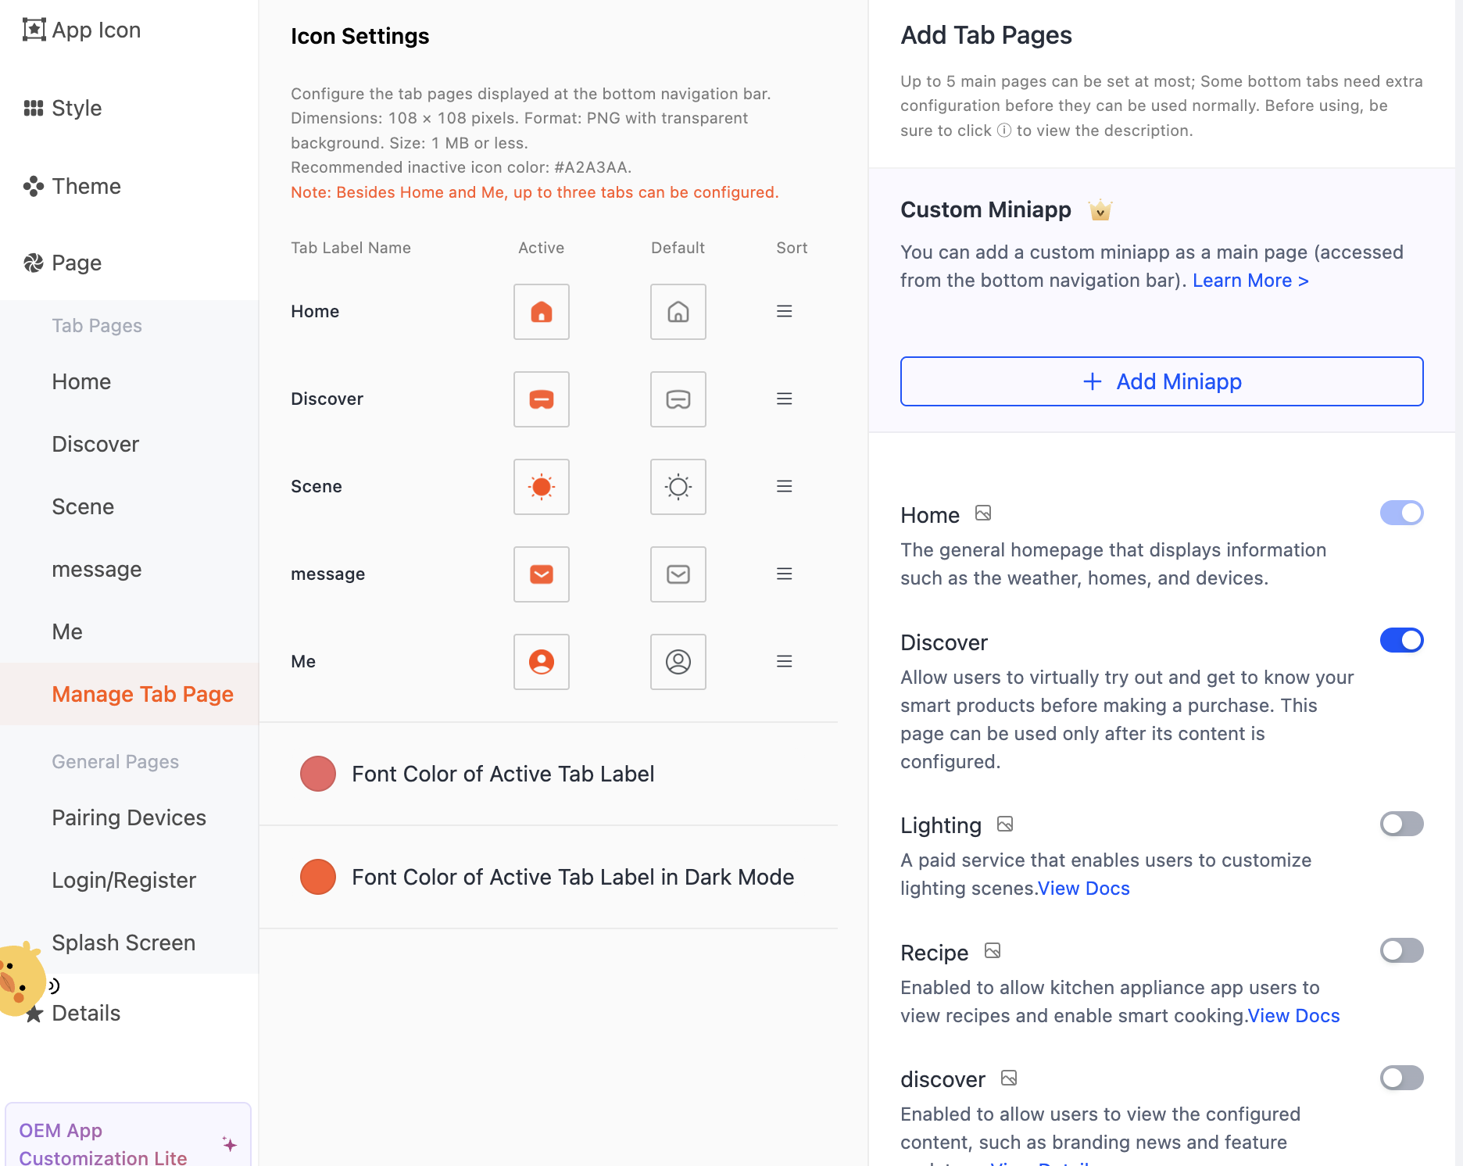The image size is (1463, 1166).
Task: Open the Learn More link
Action: [x=1250, y=280]
